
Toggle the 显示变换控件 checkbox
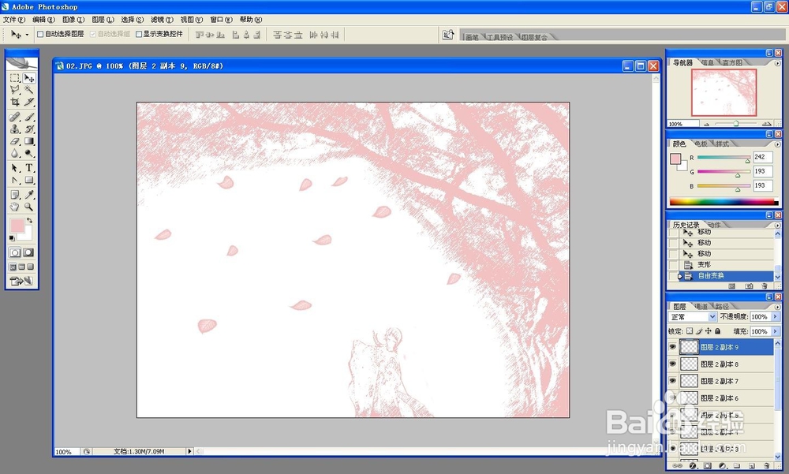tap(139, 34)
